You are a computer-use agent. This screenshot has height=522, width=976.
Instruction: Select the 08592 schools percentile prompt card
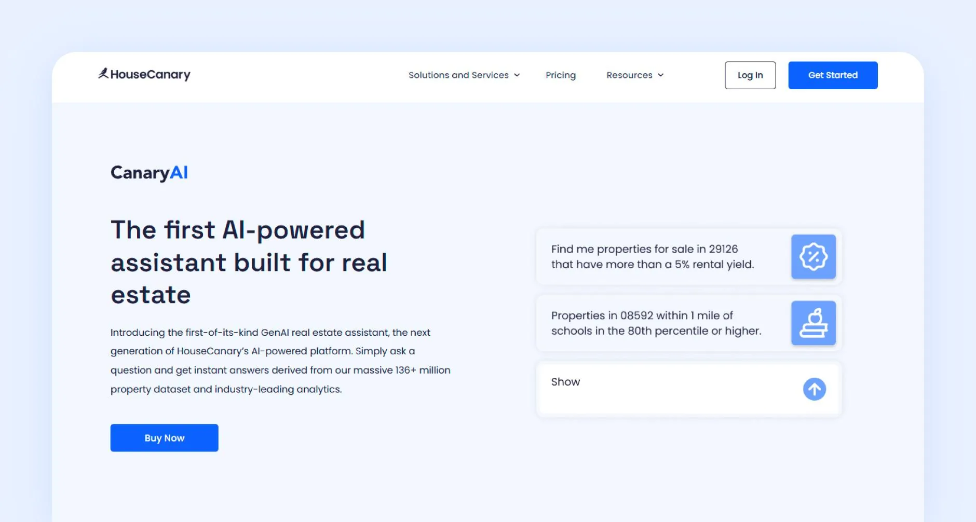point(688,323)
